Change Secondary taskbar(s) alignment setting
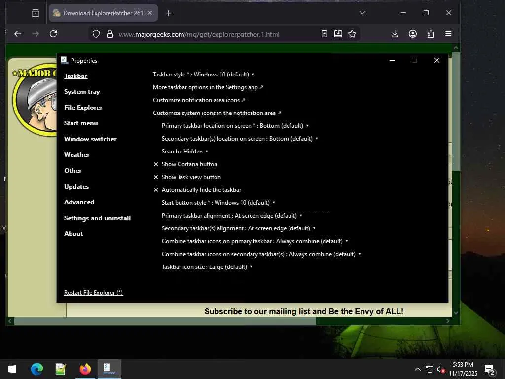Viewport: 505px width, 379px height. click(239, 228)
